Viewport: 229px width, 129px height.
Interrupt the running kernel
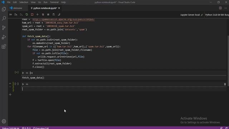pyautogui.click(x=32, y=15)
